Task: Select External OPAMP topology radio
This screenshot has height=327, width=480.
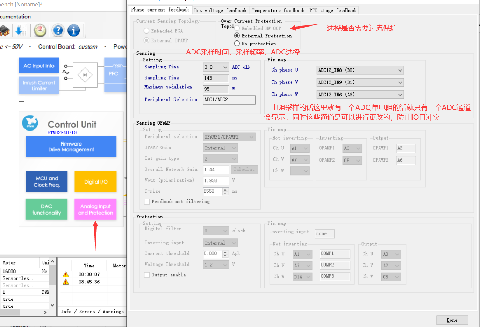Action: click(x=146, y=40)
